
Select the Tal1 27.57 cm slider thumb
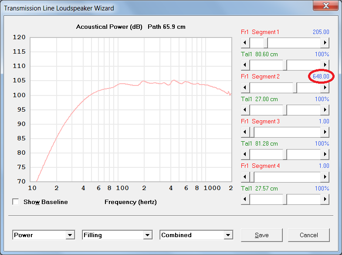tap(285, 199)
